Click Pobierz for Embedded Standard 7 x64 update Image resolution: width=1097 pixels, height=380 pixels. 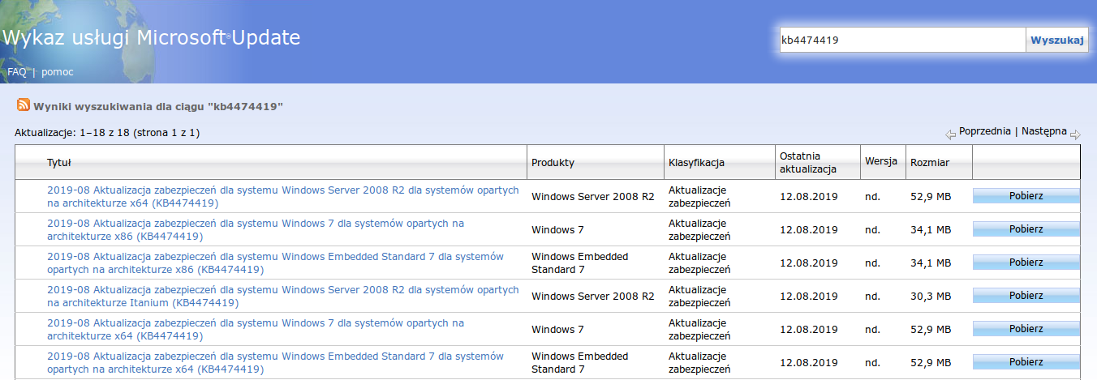pyautogui.click(x=1026, y=362)
